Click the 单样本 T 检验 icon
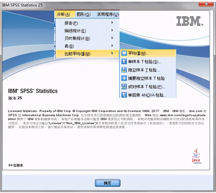Image resolution: width=216 pixels, height=193 pixels. pyautogui.click(x=124, y=62)
